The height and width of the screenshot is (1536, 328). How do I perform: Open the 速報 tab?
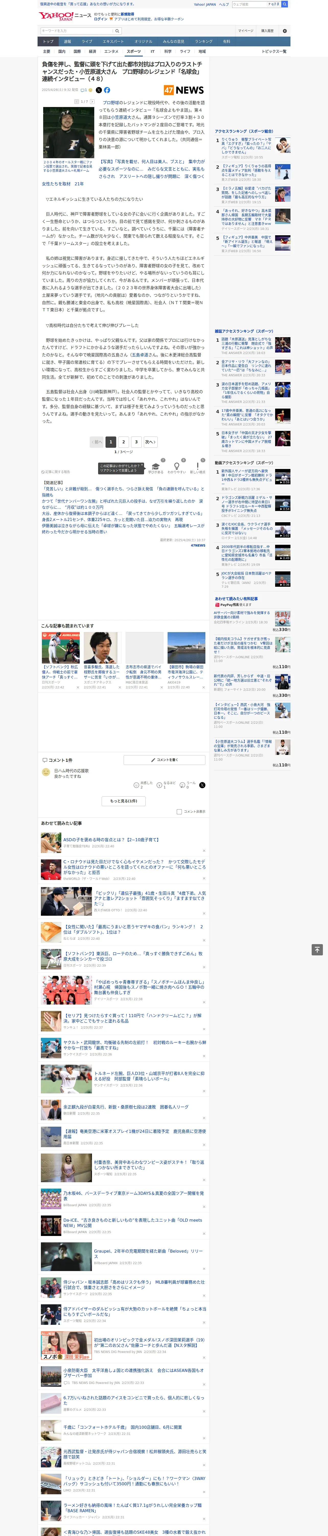click(67, 42)
